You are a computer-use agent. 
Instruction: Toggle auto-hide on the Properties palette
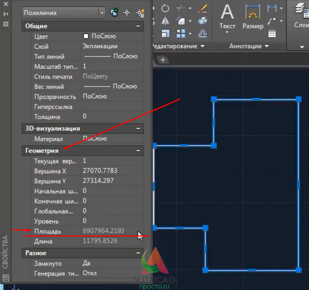click(x=6, y=14)
